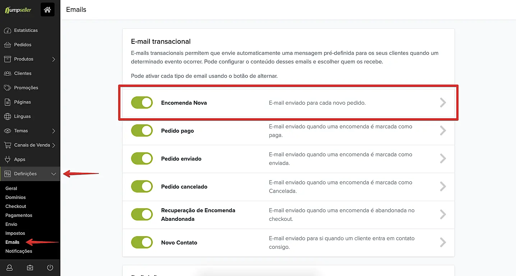This screenshot has height=276, width=516.
Task: Click the Pedidos basket icon
Action: 8,45
